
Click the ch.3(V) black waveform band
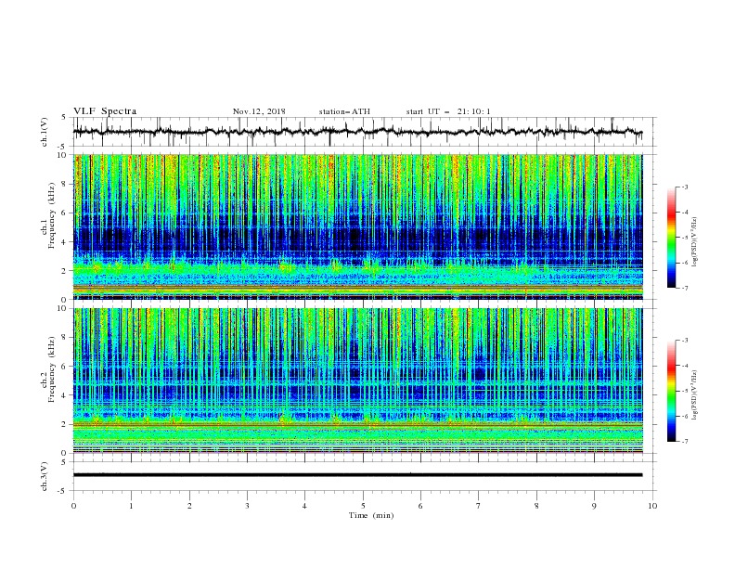click(x=357, y=475)
